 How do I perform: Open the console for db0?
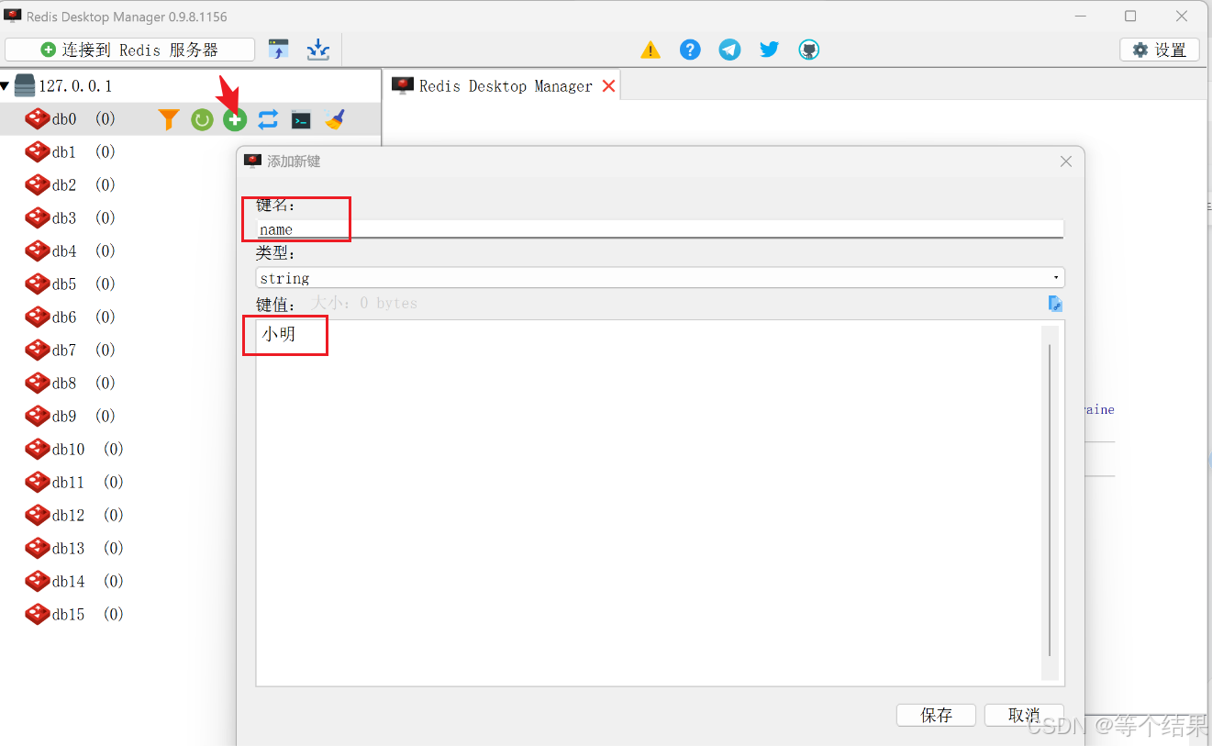[301, 119]
